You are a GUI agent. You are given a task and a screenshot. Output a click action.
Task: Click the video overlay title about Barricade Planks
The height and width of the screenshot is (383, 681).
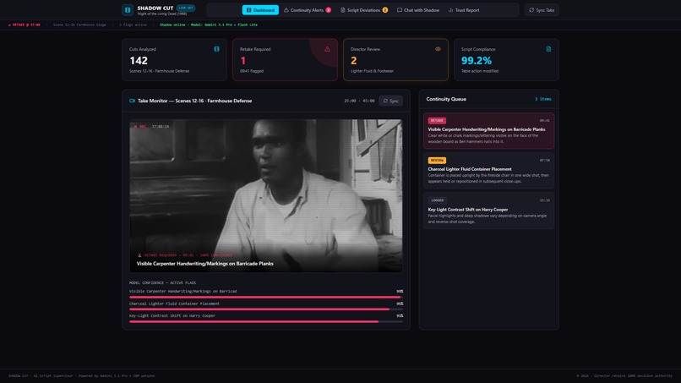205,264
